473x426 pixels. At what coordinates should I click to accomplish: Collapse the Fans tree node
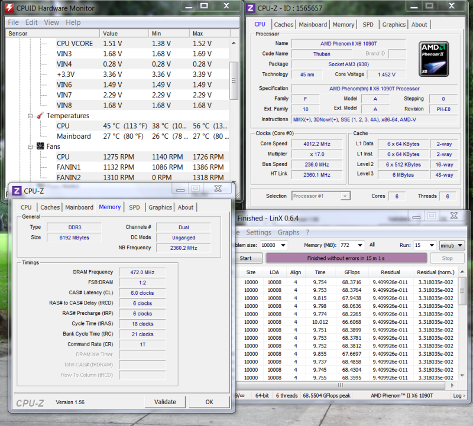coord(30,147)
